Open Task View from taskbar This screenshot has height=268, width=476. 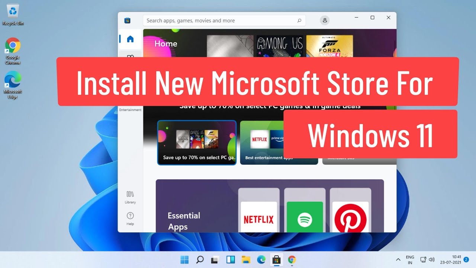(x=215, y=259)
